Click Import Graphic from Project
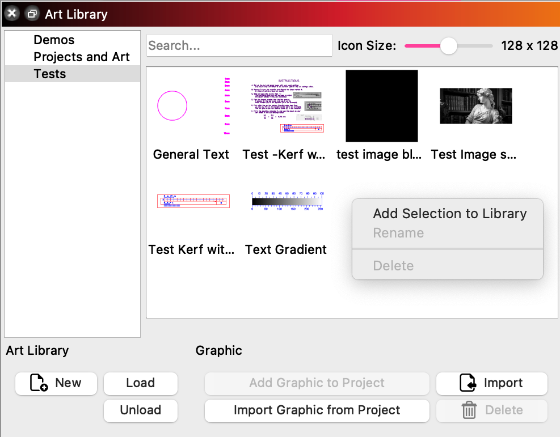The width and height of the screenshot is (560, 437). tap(317, 410)
